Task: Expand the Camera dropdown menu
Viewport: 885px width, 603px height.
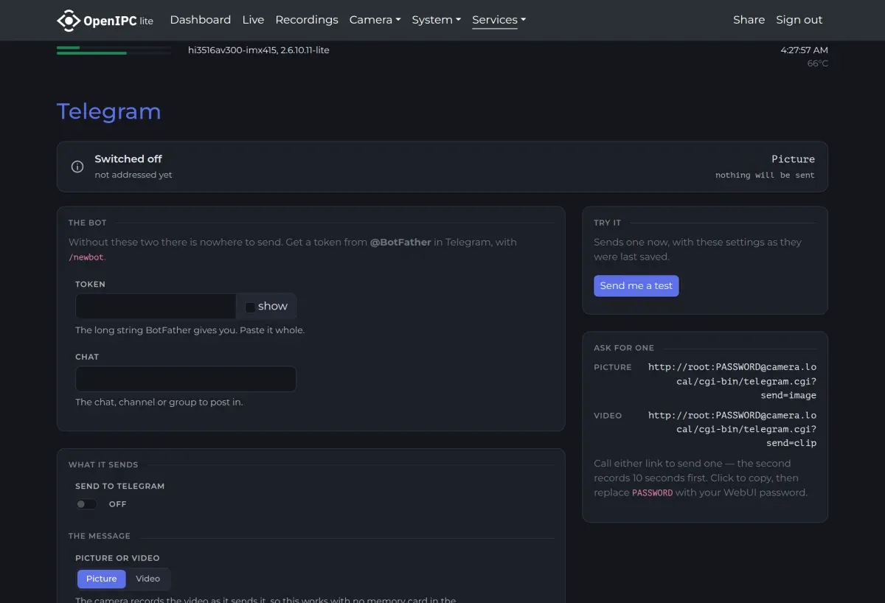Action: pos(375,20)
